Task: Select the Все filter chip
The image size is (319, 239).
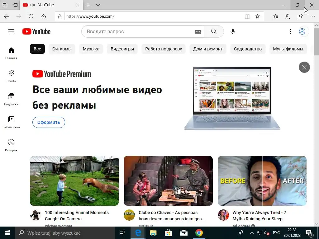Action: (x=37, y=49)
